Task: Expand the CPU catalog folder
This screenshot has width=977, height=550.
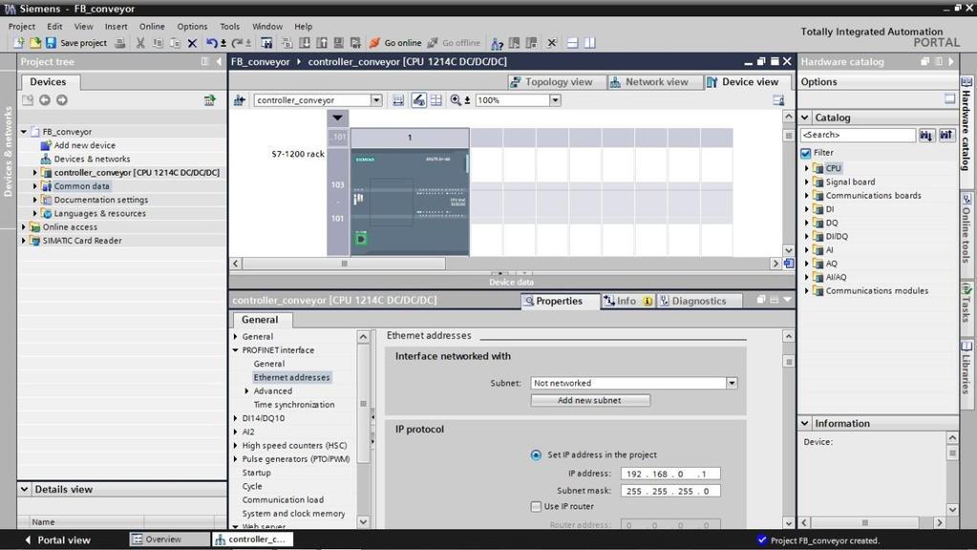Action: [x=806, y=168]
